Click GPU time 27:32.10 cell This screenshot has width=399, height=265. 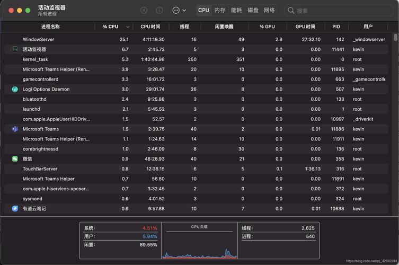[x=311, y=39]
